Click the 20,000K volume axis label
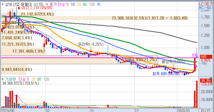Screen dimensions: 214x112 tap(207, 92)
